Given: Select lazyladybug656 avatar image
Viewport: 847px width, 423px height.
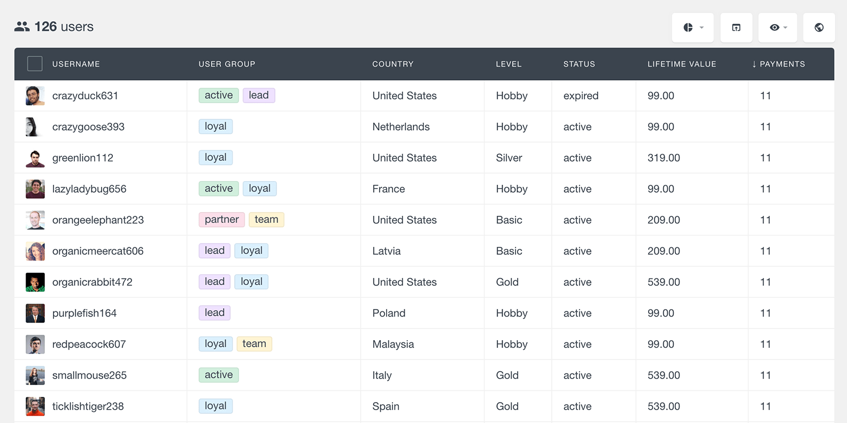Looking at the screenshot, I should tap(35, 189).
